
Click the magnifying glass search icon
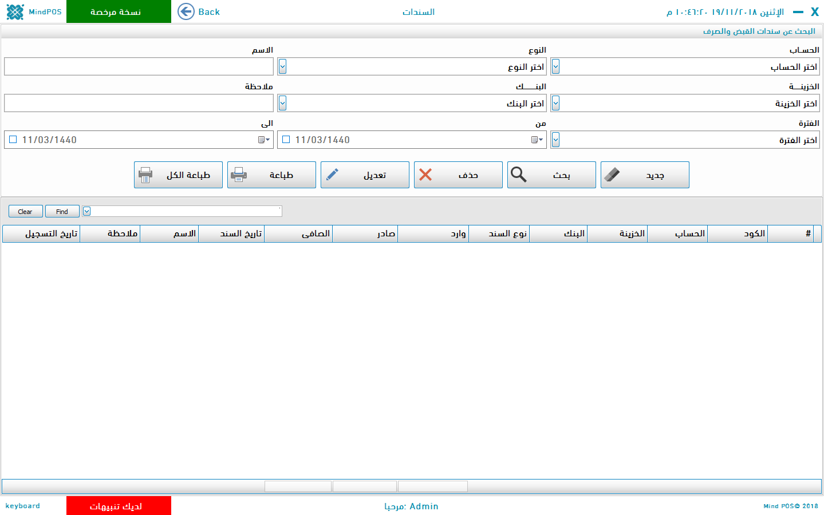click(x=518, y=175)
